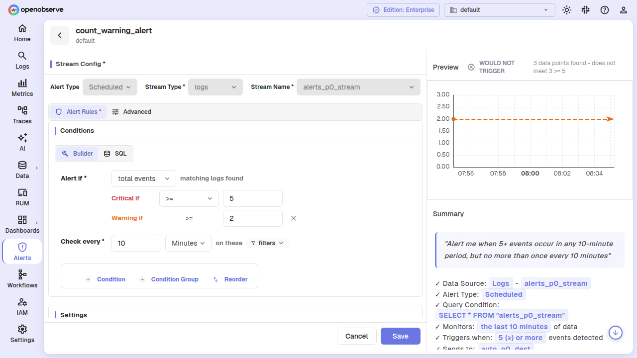Screen dimensions: 637x358
Task: Expand the Data submenu chevron
Action: (37, 168)
